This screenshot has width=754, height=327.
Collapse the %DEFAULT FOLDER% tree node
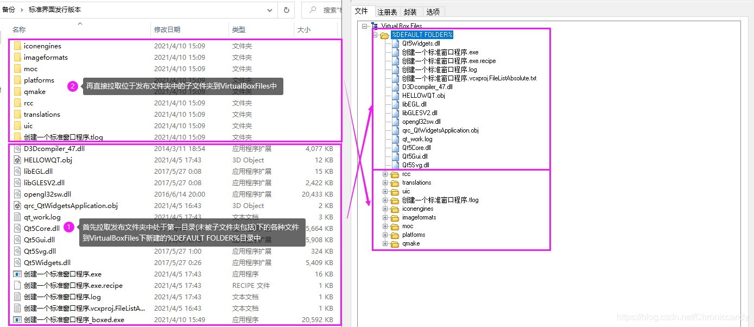pos(376,34)
